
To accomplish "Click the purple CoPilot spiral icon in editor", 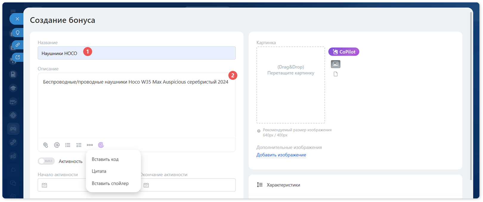I will pyautogui.click(x=101, y=145).
